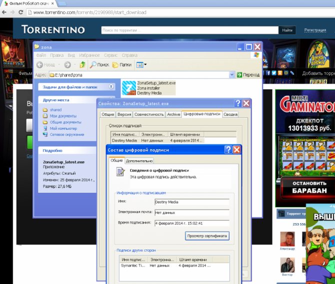335x284 pixels.
Task: Click the Просмотр сертификата button
Action: [207, 236]
